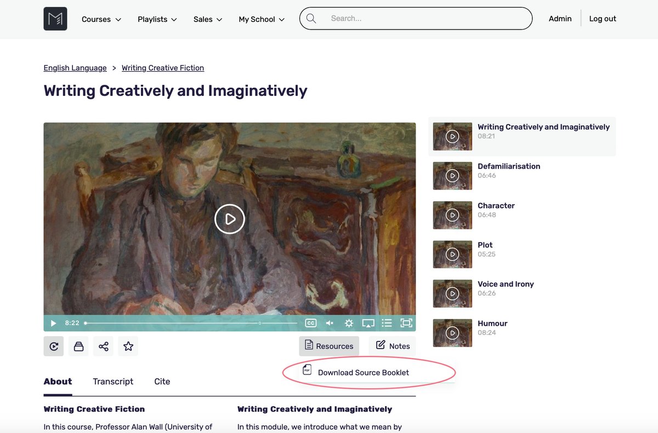The image size is (658, 433).
Task: Open the Writing Creative Fiction breadcrumb link
Action: pos(162,67)
